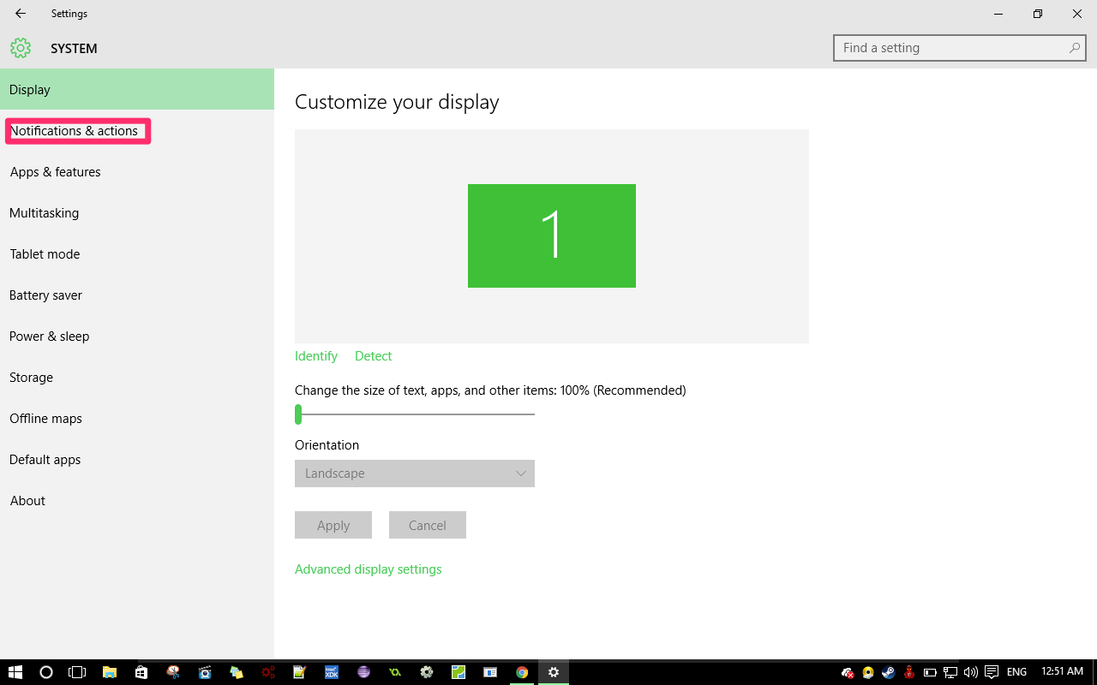Viewport: 1097px width, 685px height.
Task: Switch to the Battery saver section
Action: tap(45, 295)
